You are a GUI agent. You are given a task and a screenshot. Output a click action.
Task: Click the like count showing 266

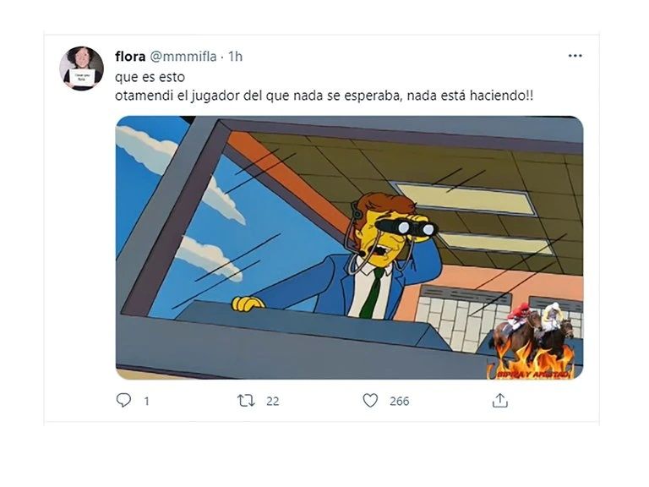(399, 401)
